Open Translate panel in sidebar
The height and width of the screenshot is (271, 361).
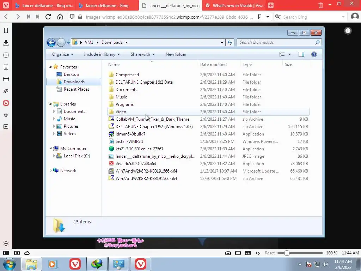pos(6,91)
